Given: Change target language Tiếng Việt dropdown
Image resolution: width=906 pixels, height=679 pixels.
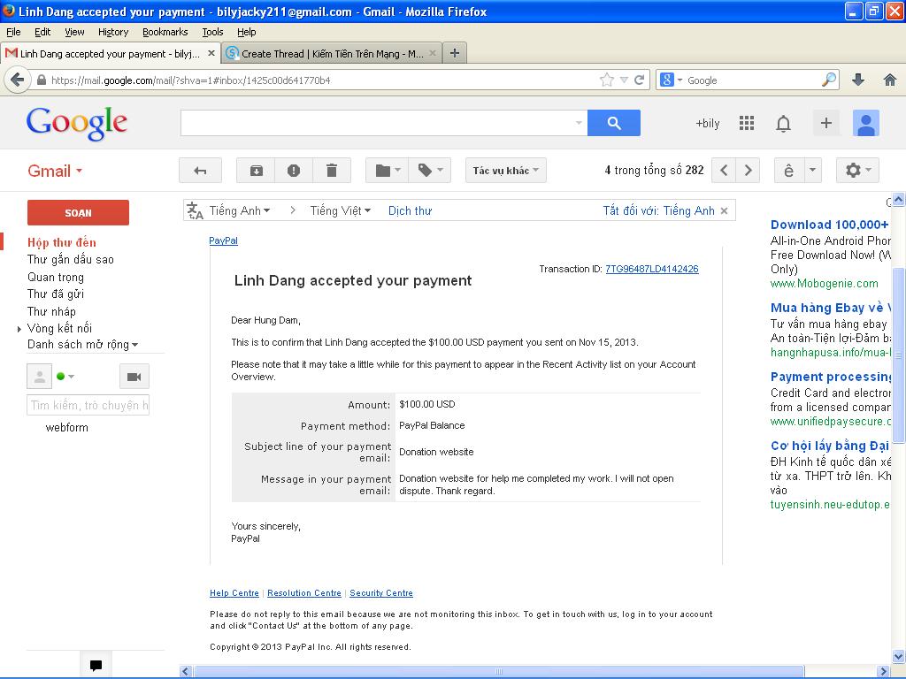Looking at the screenshot, I should pos(341,210).
